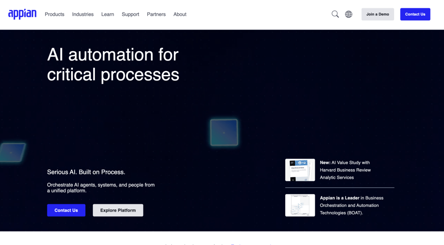Click the Orchestrate AI agents description text

point(101,187)
